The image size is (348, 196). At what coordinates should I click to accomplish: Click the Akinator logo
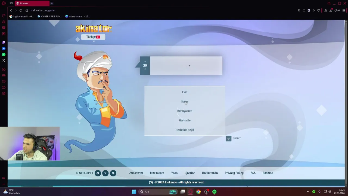coord(94,28)
